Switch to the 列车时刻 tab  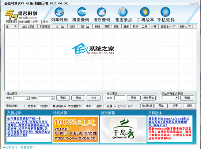pyautogui.click(x=11, y=21)
